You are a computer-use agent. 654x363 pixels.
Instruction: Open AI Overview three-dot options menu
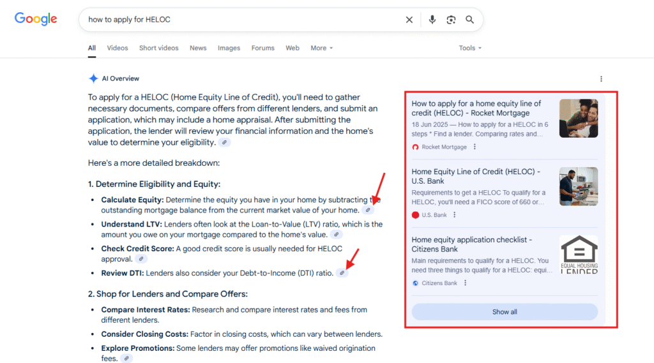(x=601, y=79)
